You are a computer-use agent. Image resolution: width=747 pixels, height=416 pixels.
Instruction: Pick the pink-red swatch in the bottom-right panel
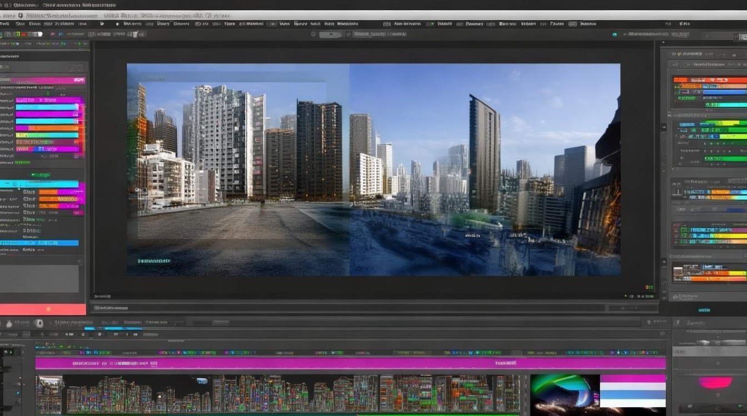coord(715,382)
